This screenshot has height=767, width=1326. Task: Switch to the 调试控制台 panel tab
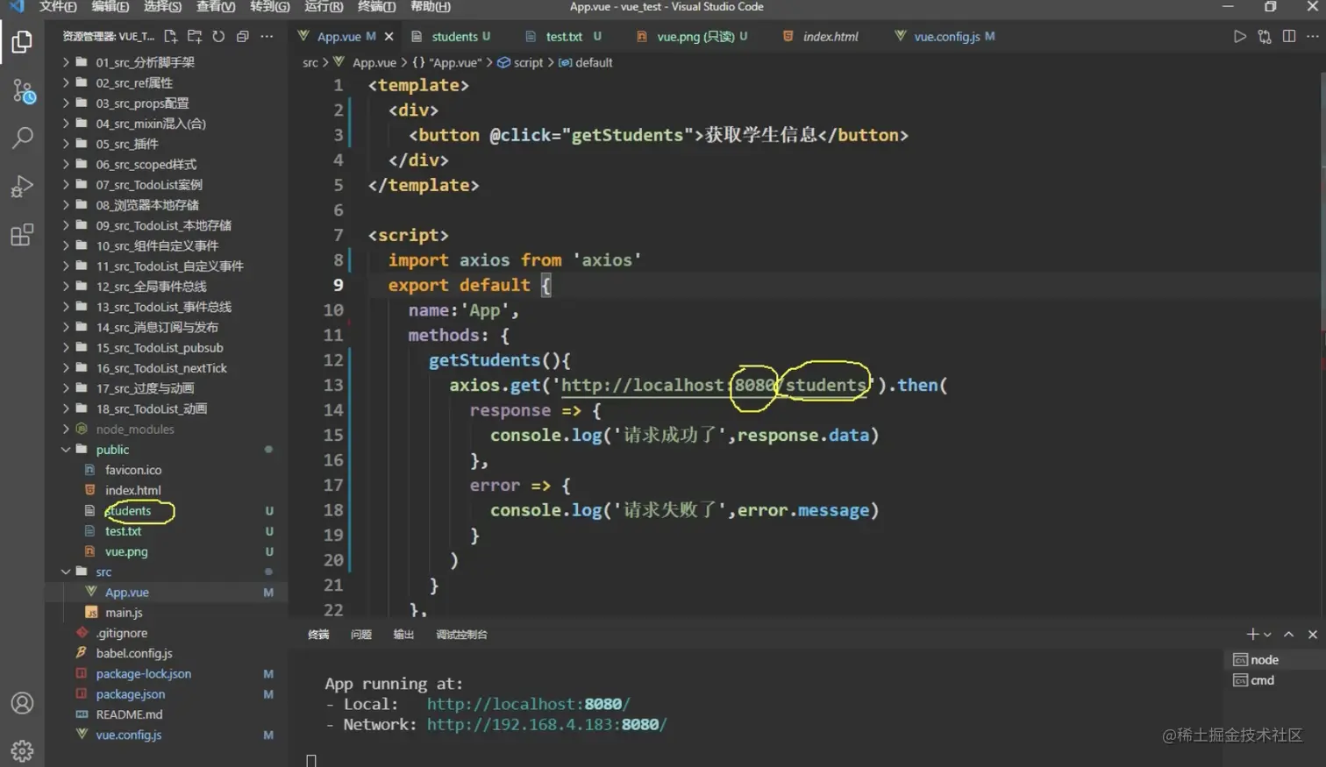tap(461, 634)
